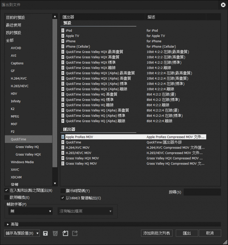This screenshot has height=245, width=228.
Task: Click film icon beside iPhone (Cellular) preset
Action: [63, 47]
